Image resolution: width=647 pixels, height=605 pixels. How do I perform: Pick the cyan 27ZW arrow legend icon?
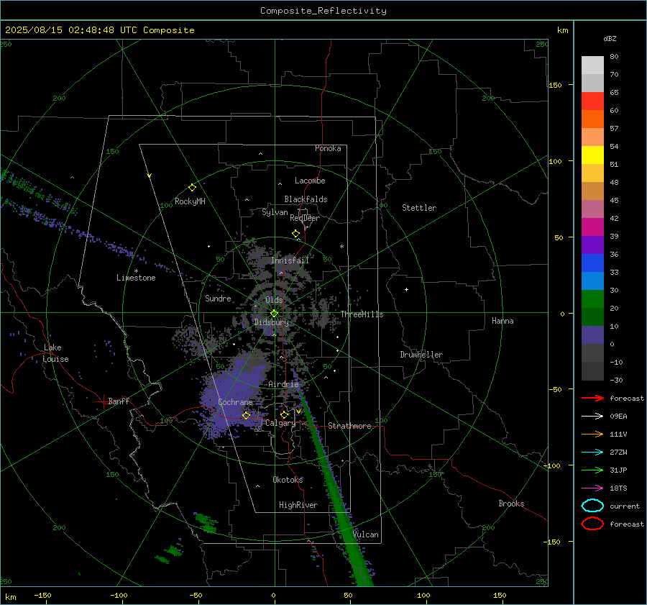(x=592, y=452)
